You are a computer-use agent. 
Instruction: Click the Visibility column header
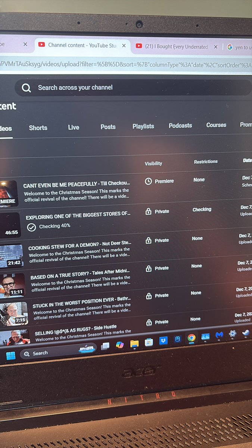[x=153, y=164]
